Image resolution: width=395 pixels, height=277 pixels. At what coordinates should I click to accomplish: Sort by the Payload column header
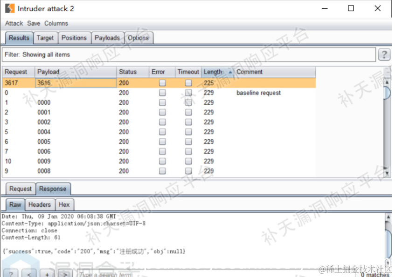76,72
